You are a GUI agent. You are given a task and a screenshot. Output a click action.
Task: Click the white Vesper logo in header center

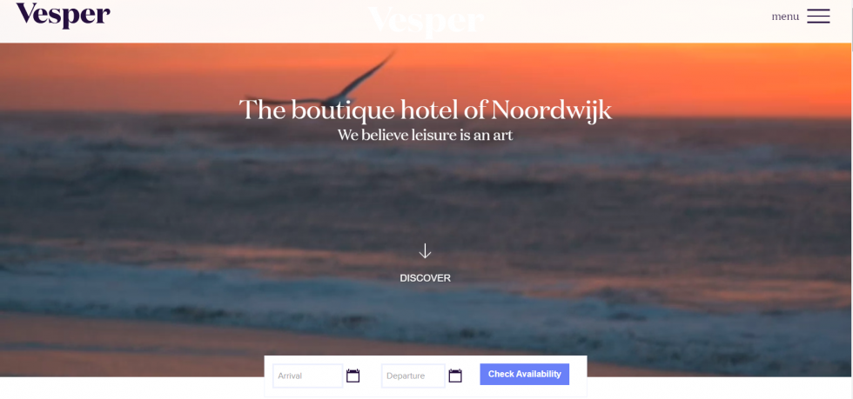[x=426, y=22]
